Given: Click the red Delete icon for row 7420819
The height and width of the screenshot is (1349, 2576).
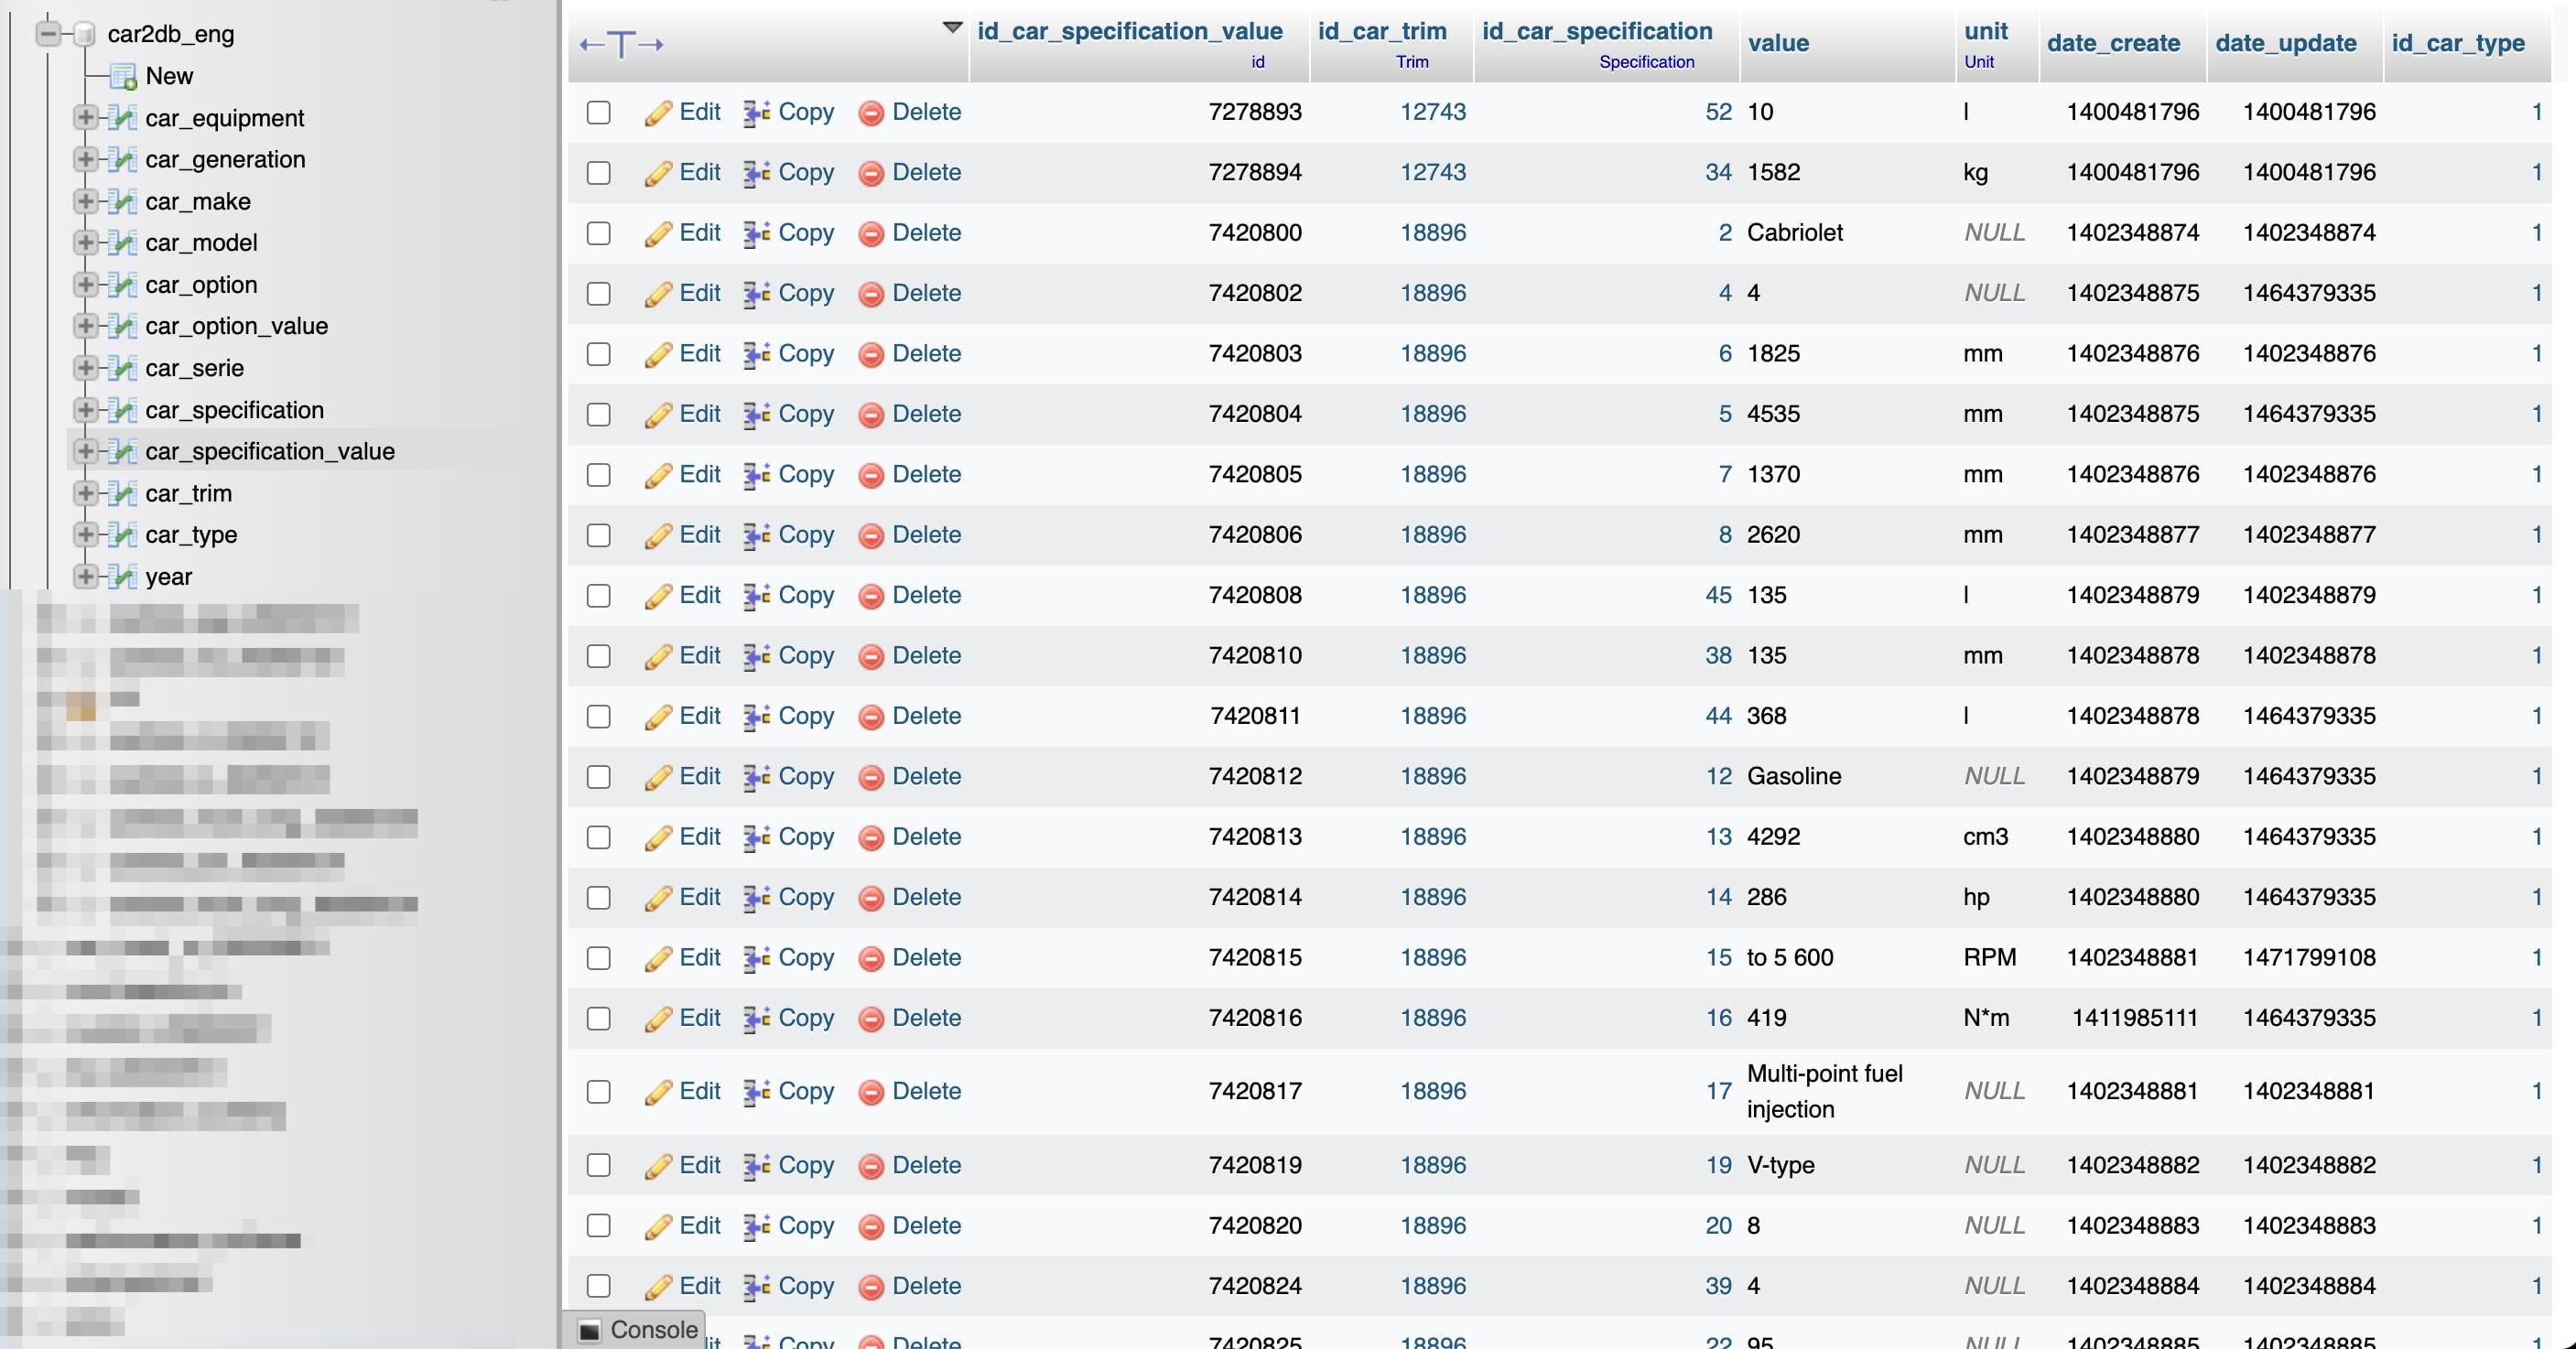Looking at the screenshot, I should pyautogui.click(x=871, y=1166).
